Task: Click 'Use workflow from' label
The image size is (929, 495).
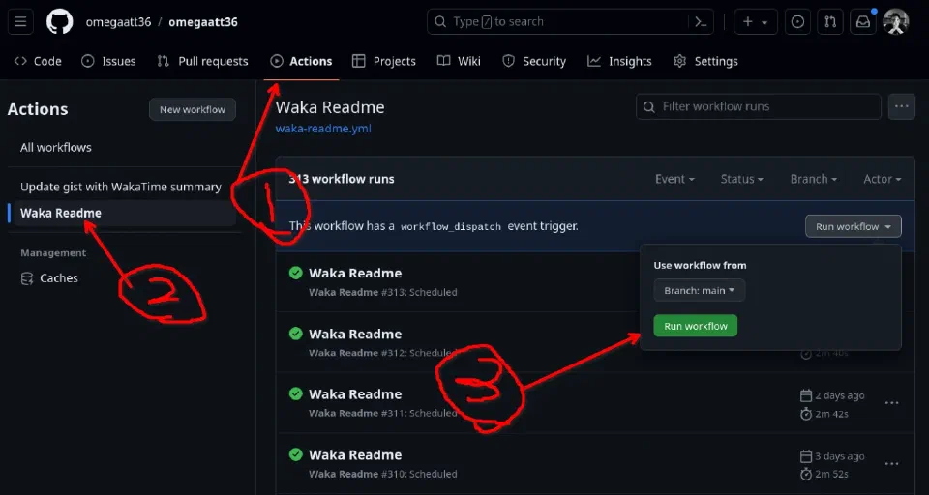Action: tap(700, 265)
